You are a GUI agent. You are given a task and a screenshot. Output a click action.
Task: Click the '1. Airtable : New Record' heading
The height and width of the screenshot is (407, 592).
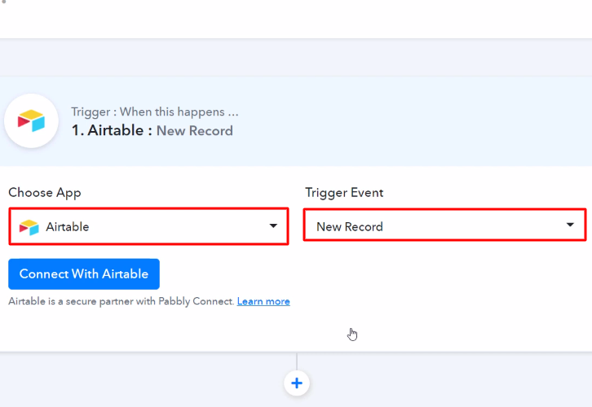click(x=152, y=131)
